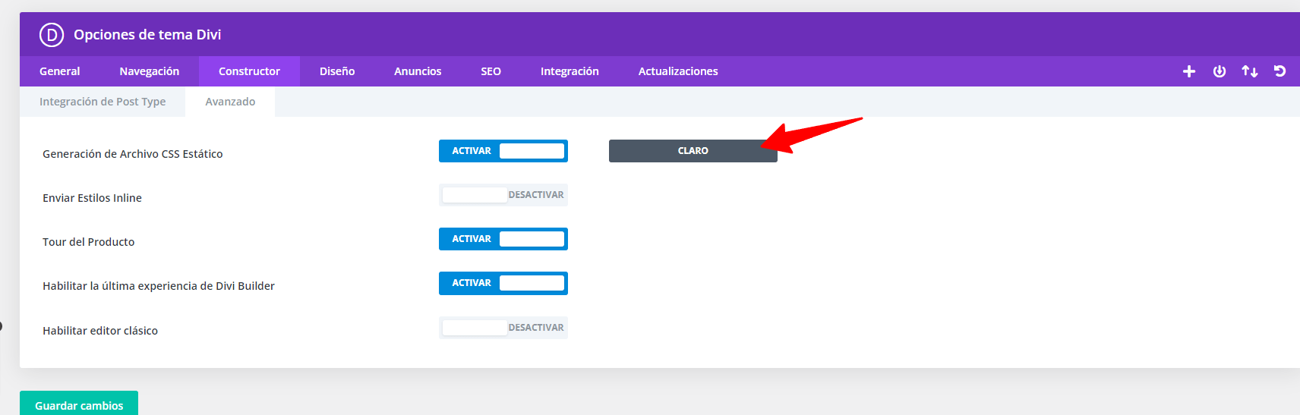
Task: Toggle Generación de Archivo CSS Estático switch
Action: [x=503, y=151]
